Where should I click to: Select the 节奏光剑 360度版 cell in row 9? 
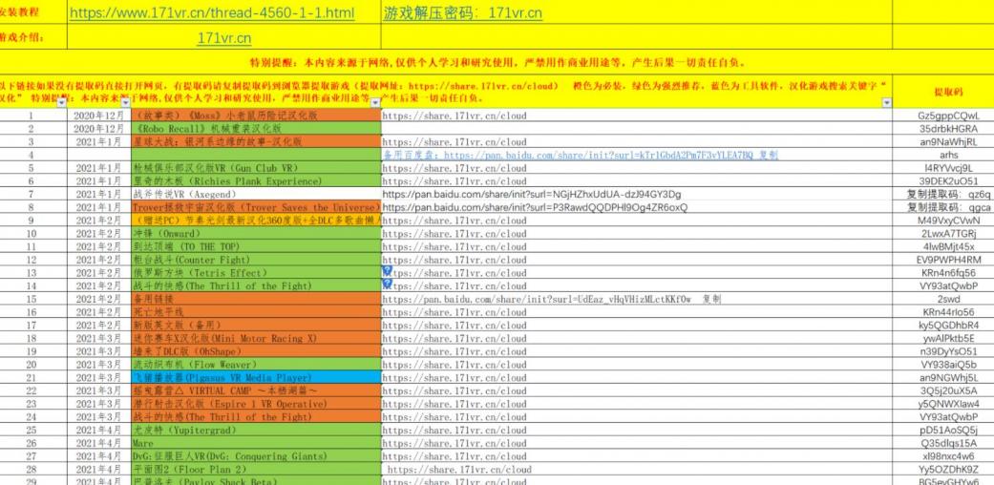(256, 221)
